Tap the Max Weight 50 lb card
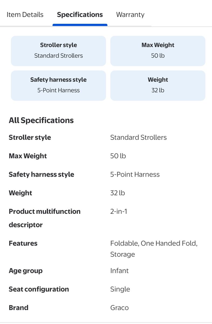The height and width of the screenshot is (324, 212). pyautogui.click(x=158, y=51)
